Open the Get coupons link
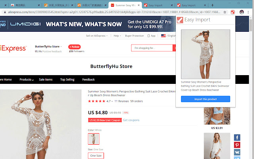This screenshot has width=254, height=159. tap(131, 120)
